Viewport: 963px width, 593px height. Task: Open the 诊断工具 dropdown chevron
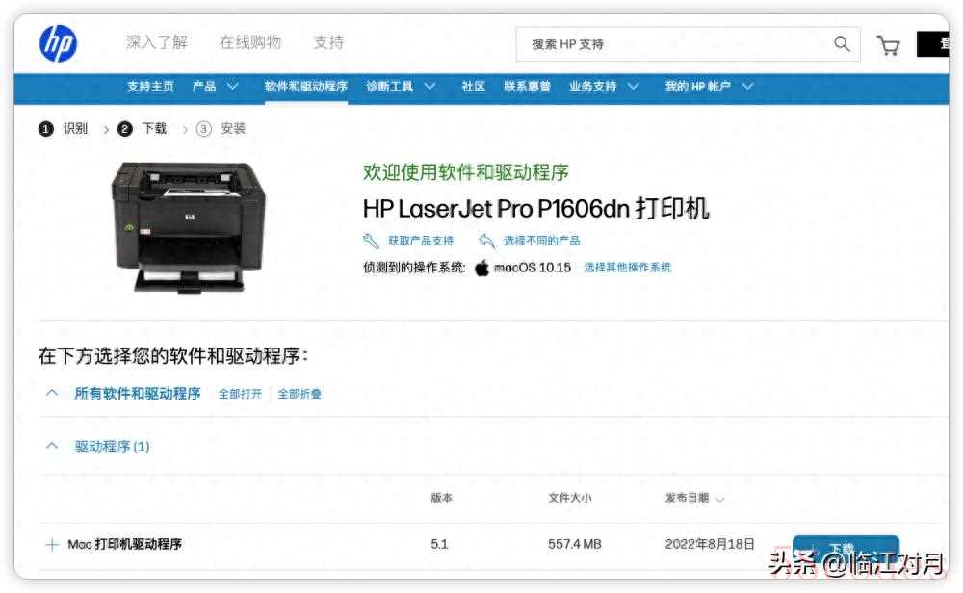(429, 87)
